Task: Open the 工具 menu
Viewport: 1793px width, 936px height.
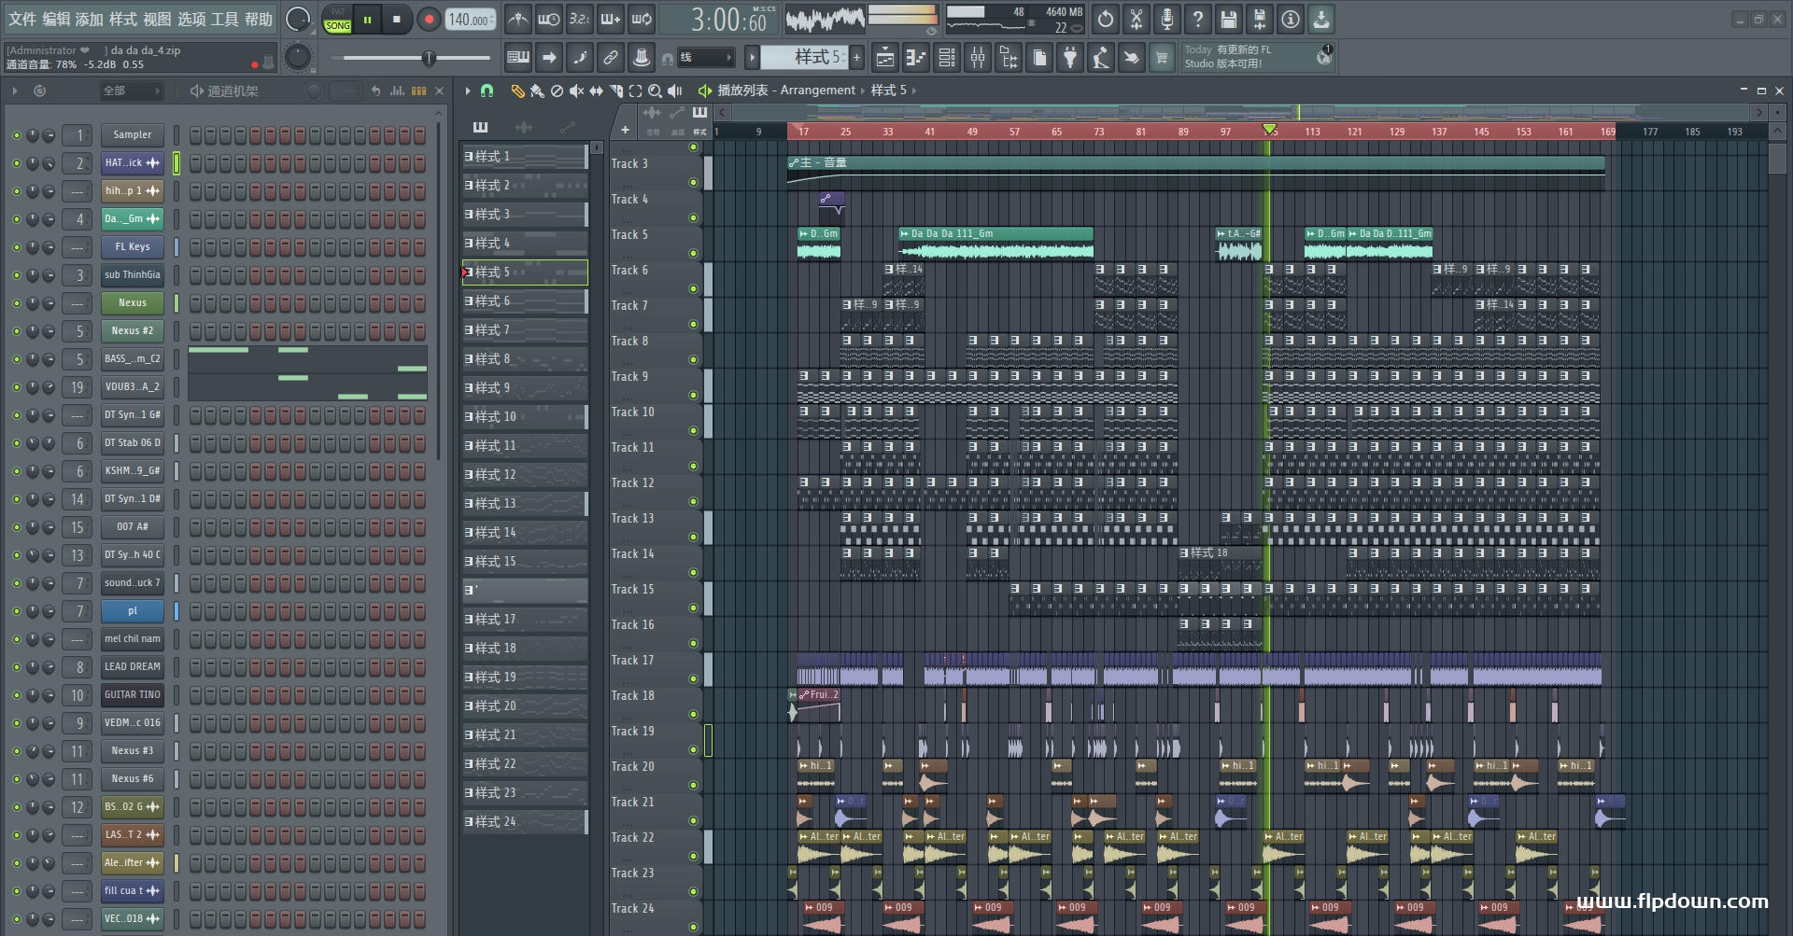Action: pos(224,19)
